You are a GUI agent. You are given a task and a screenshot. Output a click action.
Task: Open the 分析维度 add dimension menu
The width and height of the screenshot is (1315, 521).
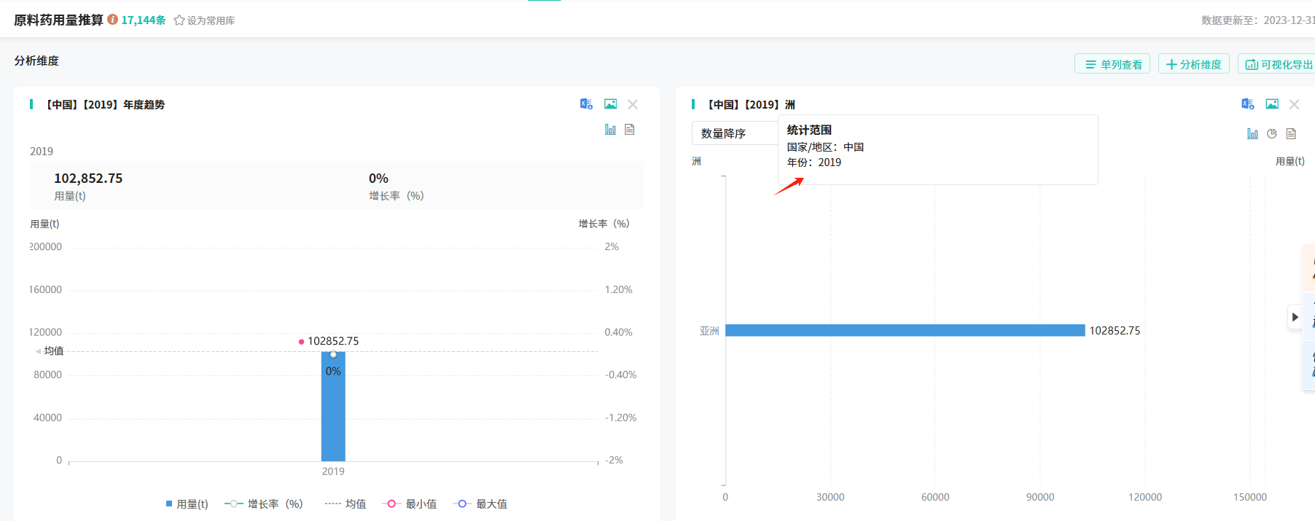pos(1193,64)
